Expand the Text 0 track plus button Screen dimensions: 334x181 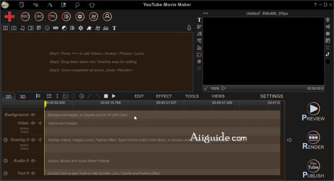5,173
